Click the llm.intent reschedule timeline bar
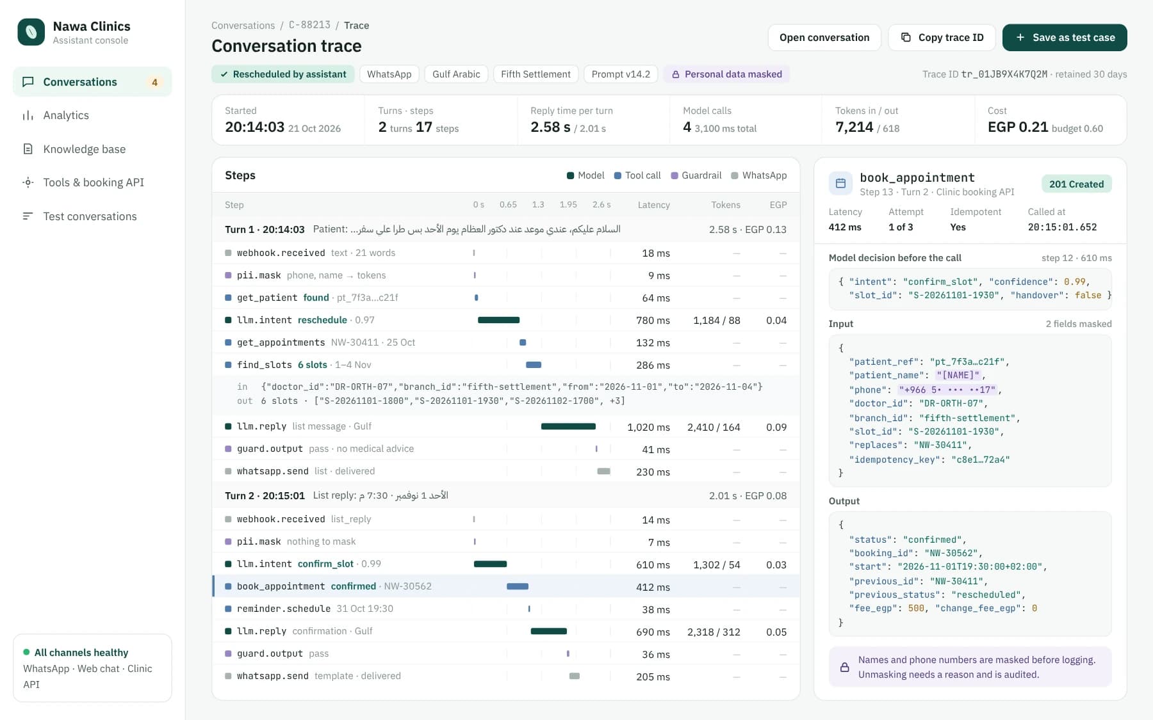 tap(498, 320)
